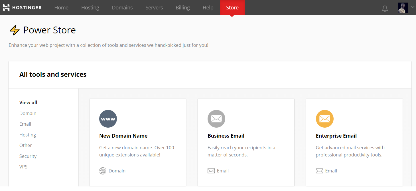Filter the store by Email
The width and height of the screenshot is (416, 191).
[25, 124]
